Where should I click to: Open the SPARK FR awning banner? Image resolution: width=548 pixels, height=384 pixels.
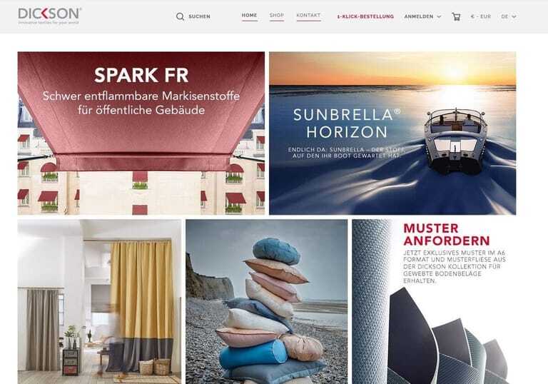click(141, 133)
